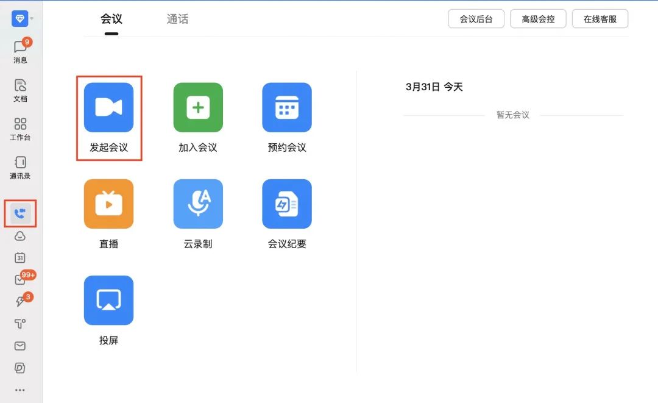The width and height of the screenshot is (658, 403).
Task: Start 云录制 cloud recording
Action: 198,204
